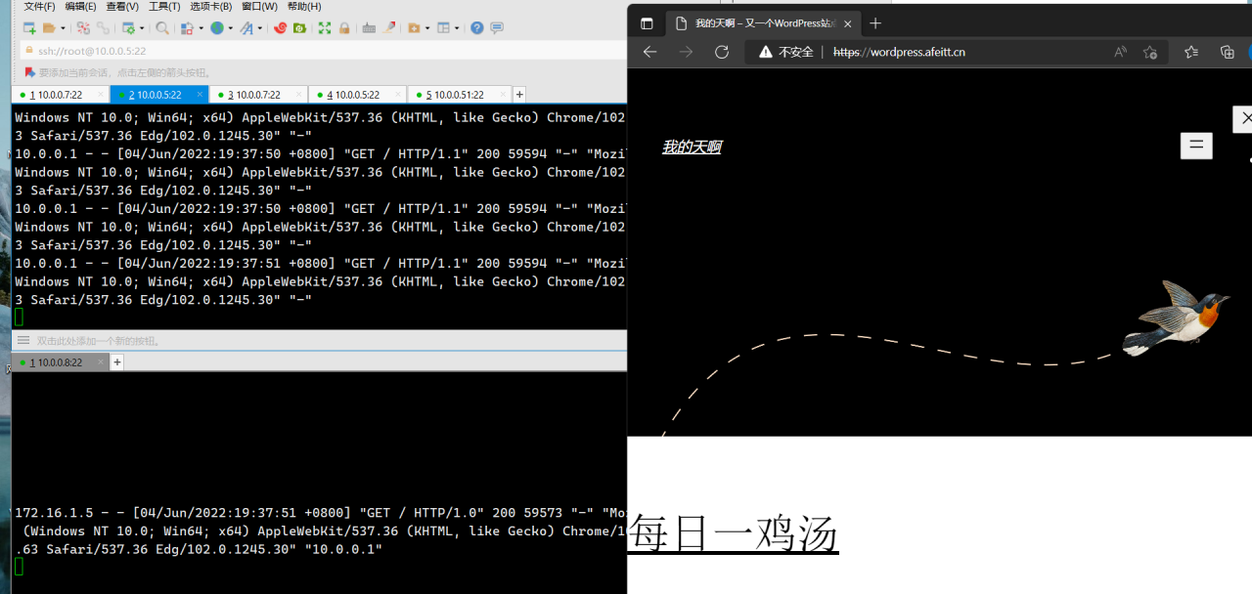Switch to tab 1 10.0.0.7:22
This screenshot has width=1252, height=594.
coord(60,95)
